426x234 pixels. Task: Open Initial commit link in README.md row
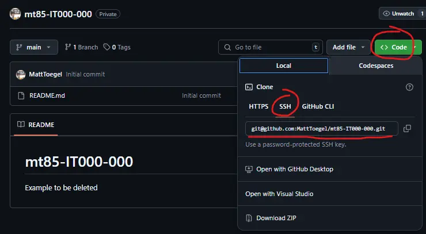pyautogui.click(x=201, y=95)
